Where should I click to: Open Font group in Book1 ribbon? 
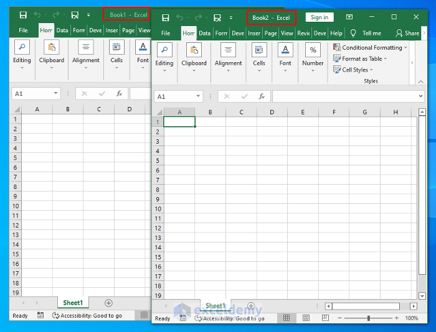143,55
